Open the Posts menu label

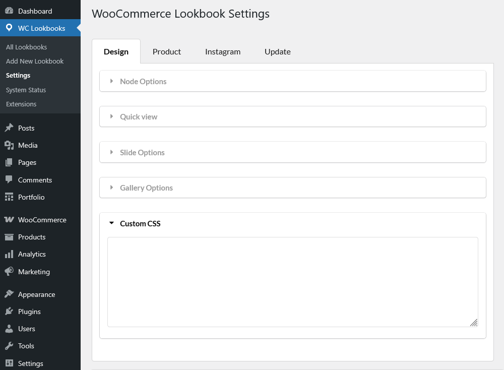click(x=26, y=128)
